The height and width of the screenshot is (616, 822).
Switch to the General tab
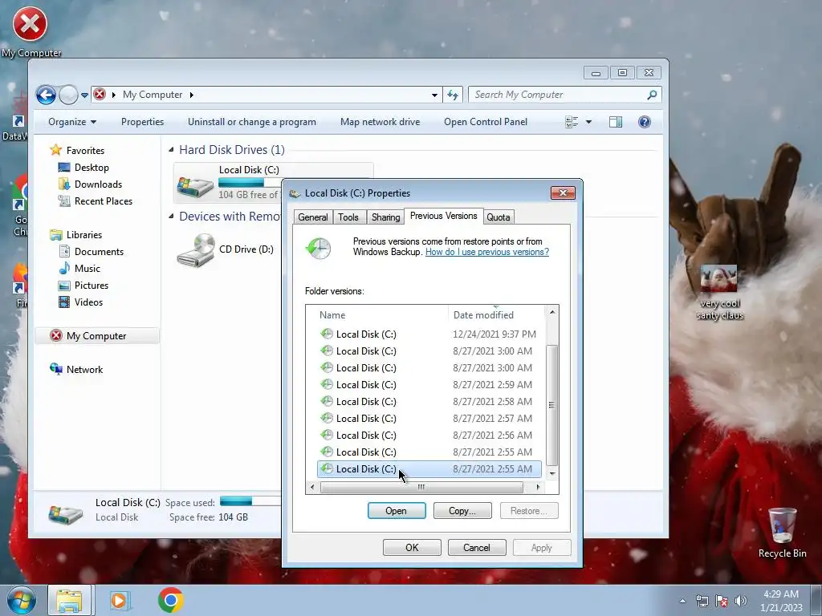click(312, 217)
